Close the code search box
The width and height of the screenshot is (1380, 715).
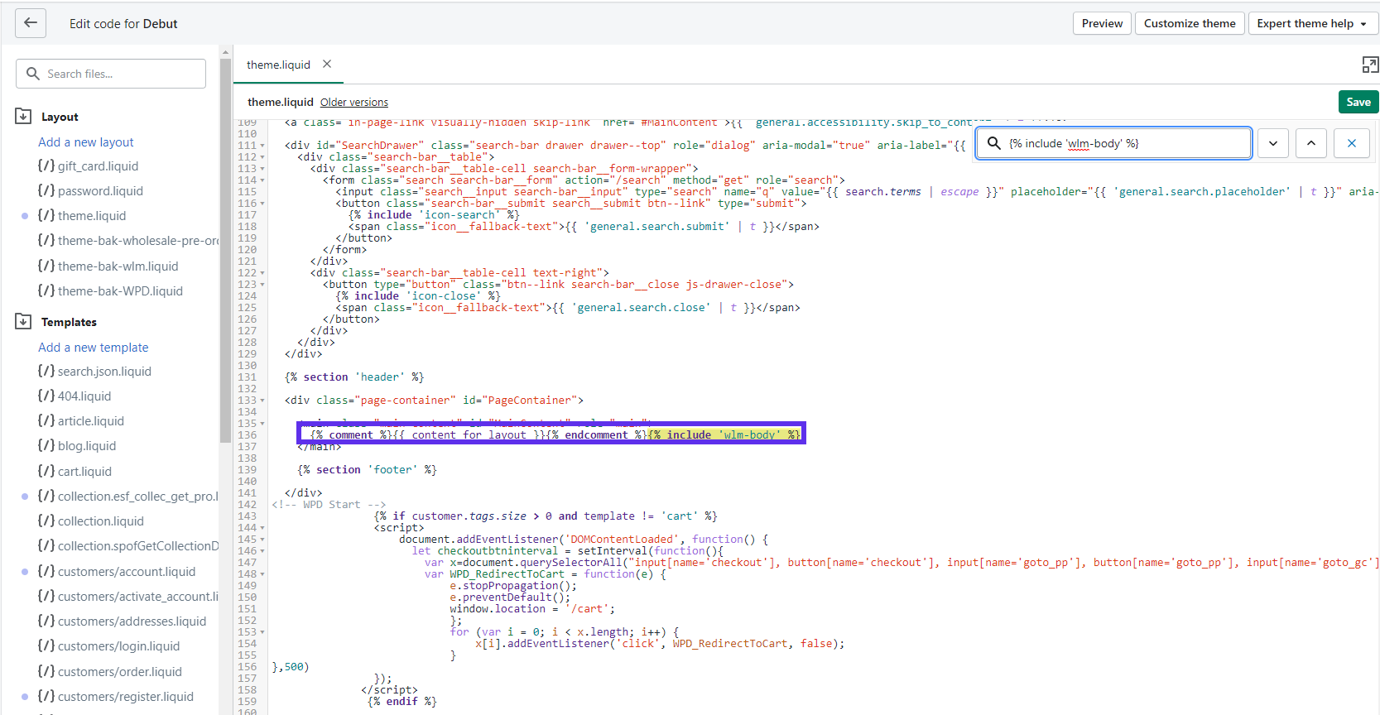point(1352,143)
